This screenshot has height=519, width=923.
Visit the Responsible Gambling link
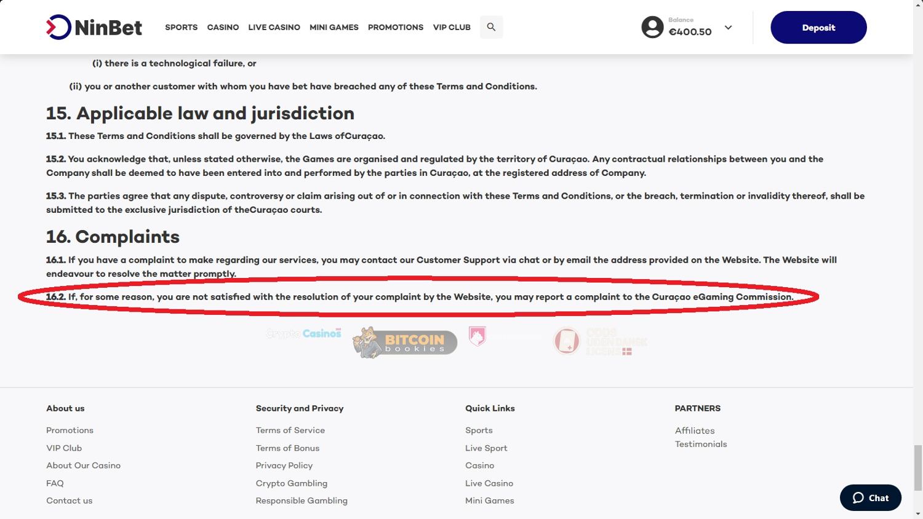(302, 501)
